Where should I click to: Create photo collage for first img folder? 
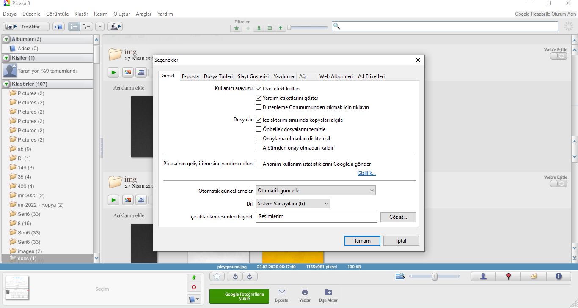coord(127,72)
